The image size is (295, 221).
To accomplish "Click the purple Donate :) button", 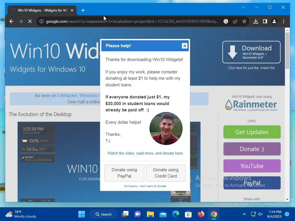I will pyautogui.click(x=252, y=149).
